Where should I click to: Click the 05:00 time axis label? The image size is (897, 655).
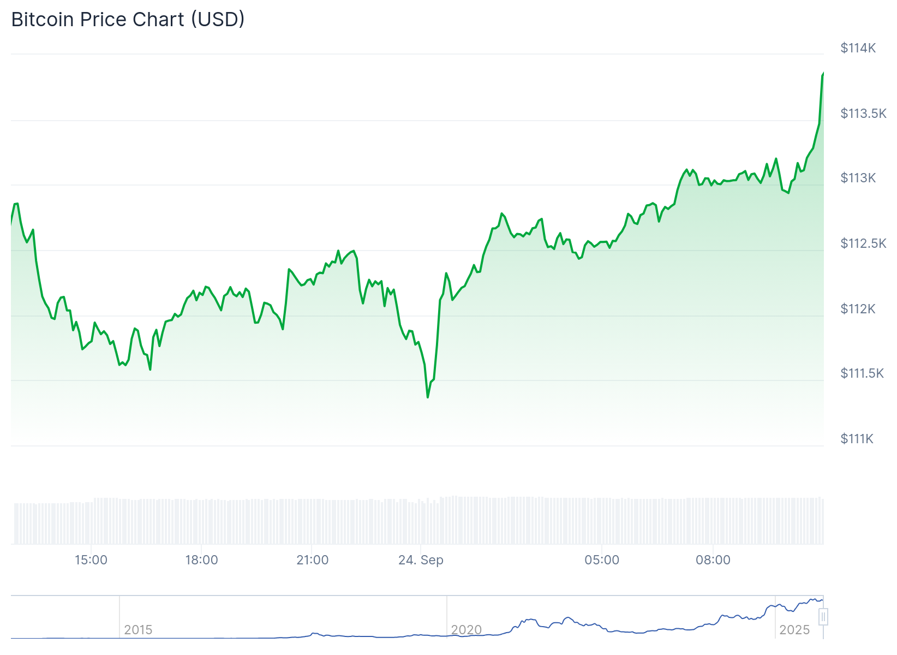point(602,560)
